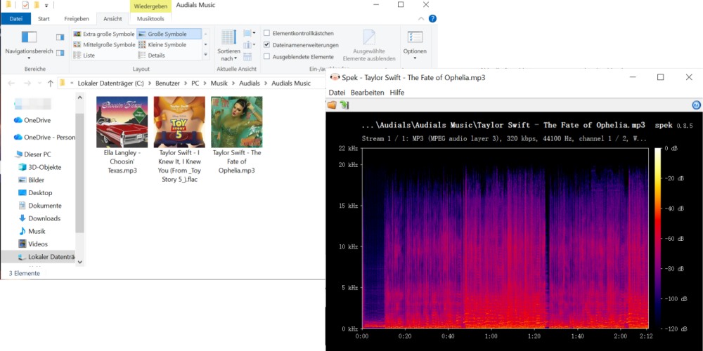The image size is (703, 351).
Task: Click navigation pane scrollbar up arrow
Action: 80,97
